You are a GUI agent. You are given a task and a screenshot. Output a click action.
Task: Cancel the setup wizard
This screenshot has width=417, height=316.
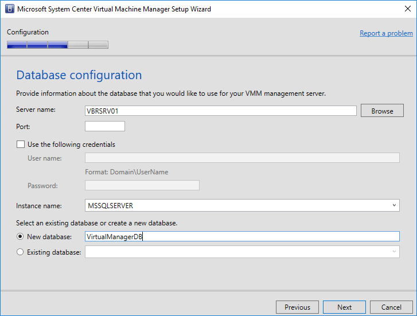pyautogui.click(x=391, y=307)
